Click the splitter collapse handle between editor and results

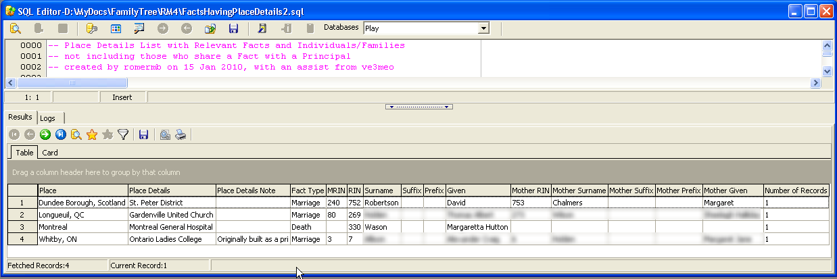pyautogui.click(x=418, y=107)
